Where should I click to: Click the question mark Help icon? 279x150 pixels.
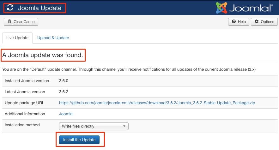234,21
